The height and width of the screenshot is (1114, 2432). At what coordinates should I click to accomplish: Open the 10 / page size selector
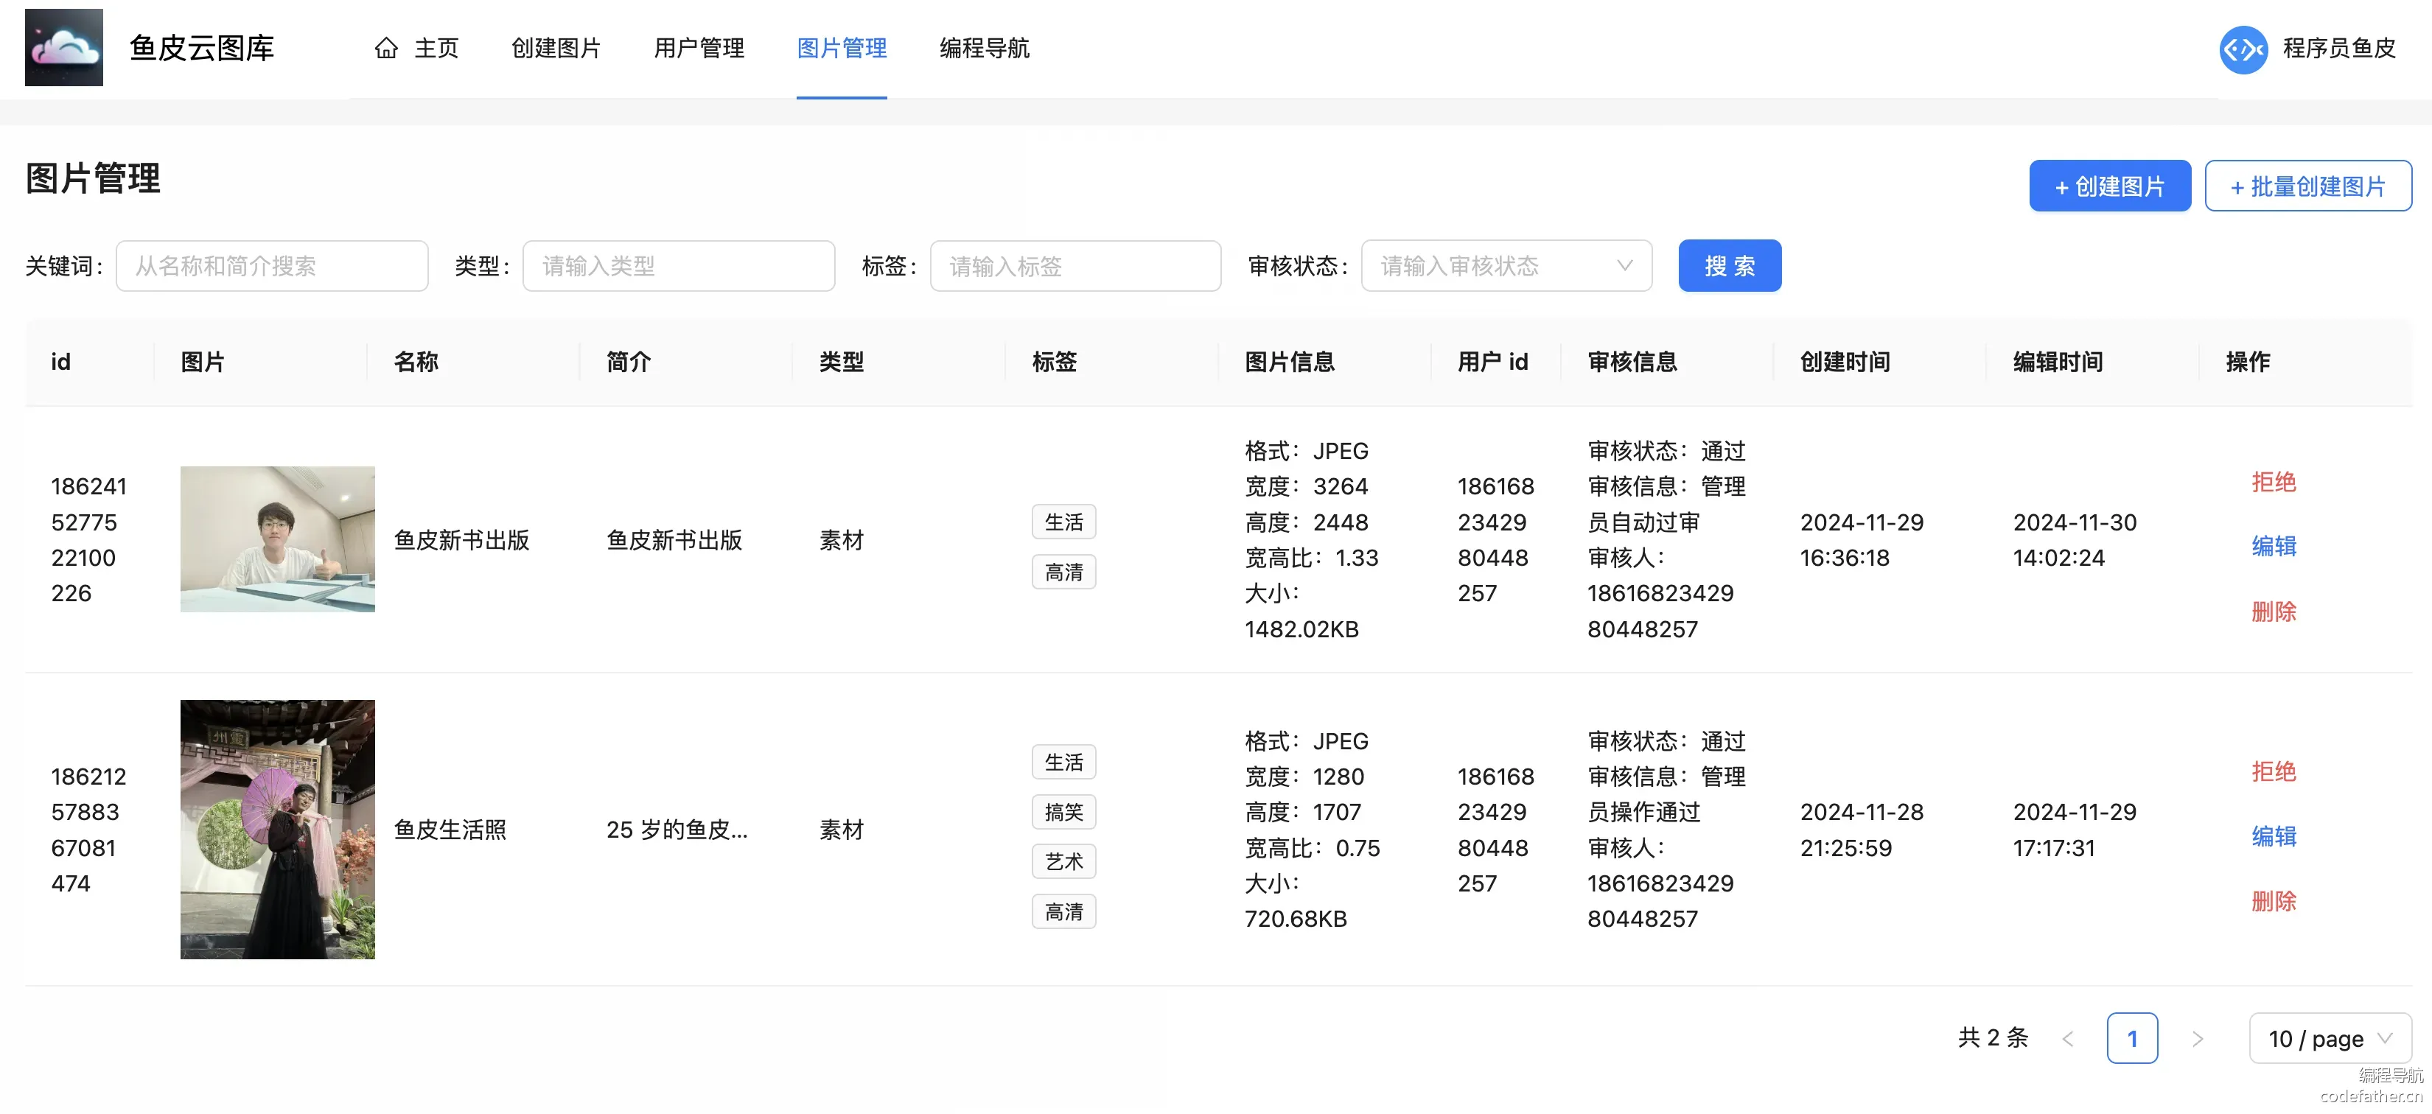point(2329,1038)
